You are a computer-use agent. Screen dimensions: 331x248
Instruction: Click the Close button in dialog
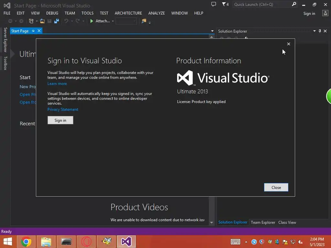(276, 187)
